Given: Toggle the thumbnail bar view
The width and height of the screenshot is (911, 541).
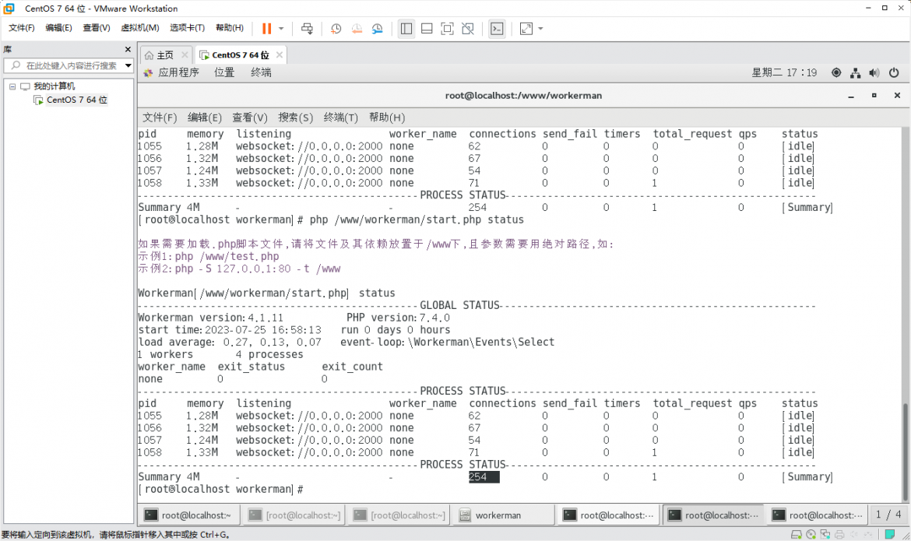Looking at the screenshot, I should pyautogui.click(x=427, y=29).
